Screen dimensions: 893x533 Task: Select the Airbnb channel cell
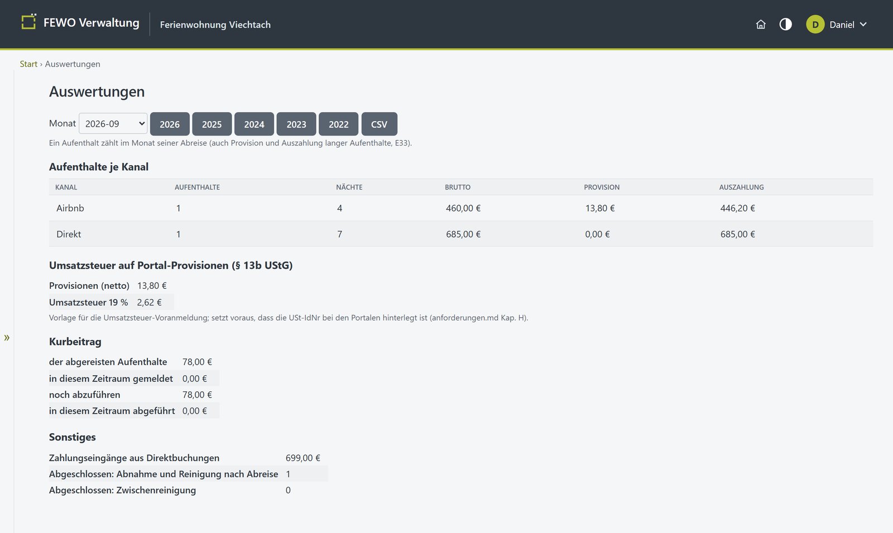click(x=70, y=208)
